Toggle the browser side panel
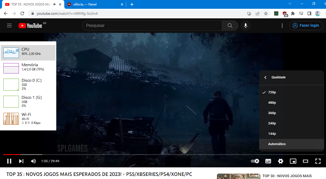 point(309,13)
